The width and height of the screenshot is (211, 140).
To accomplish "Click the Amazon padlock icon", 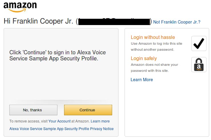I will [x=199, y=65].
